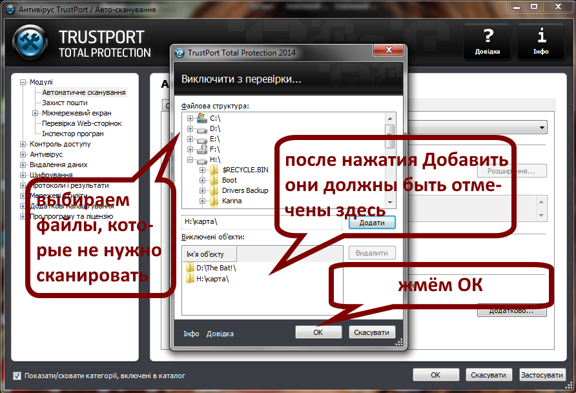This screenshot has width=576, height=393.
Task: Collapse the Модулі tree node
Action: 21,81
